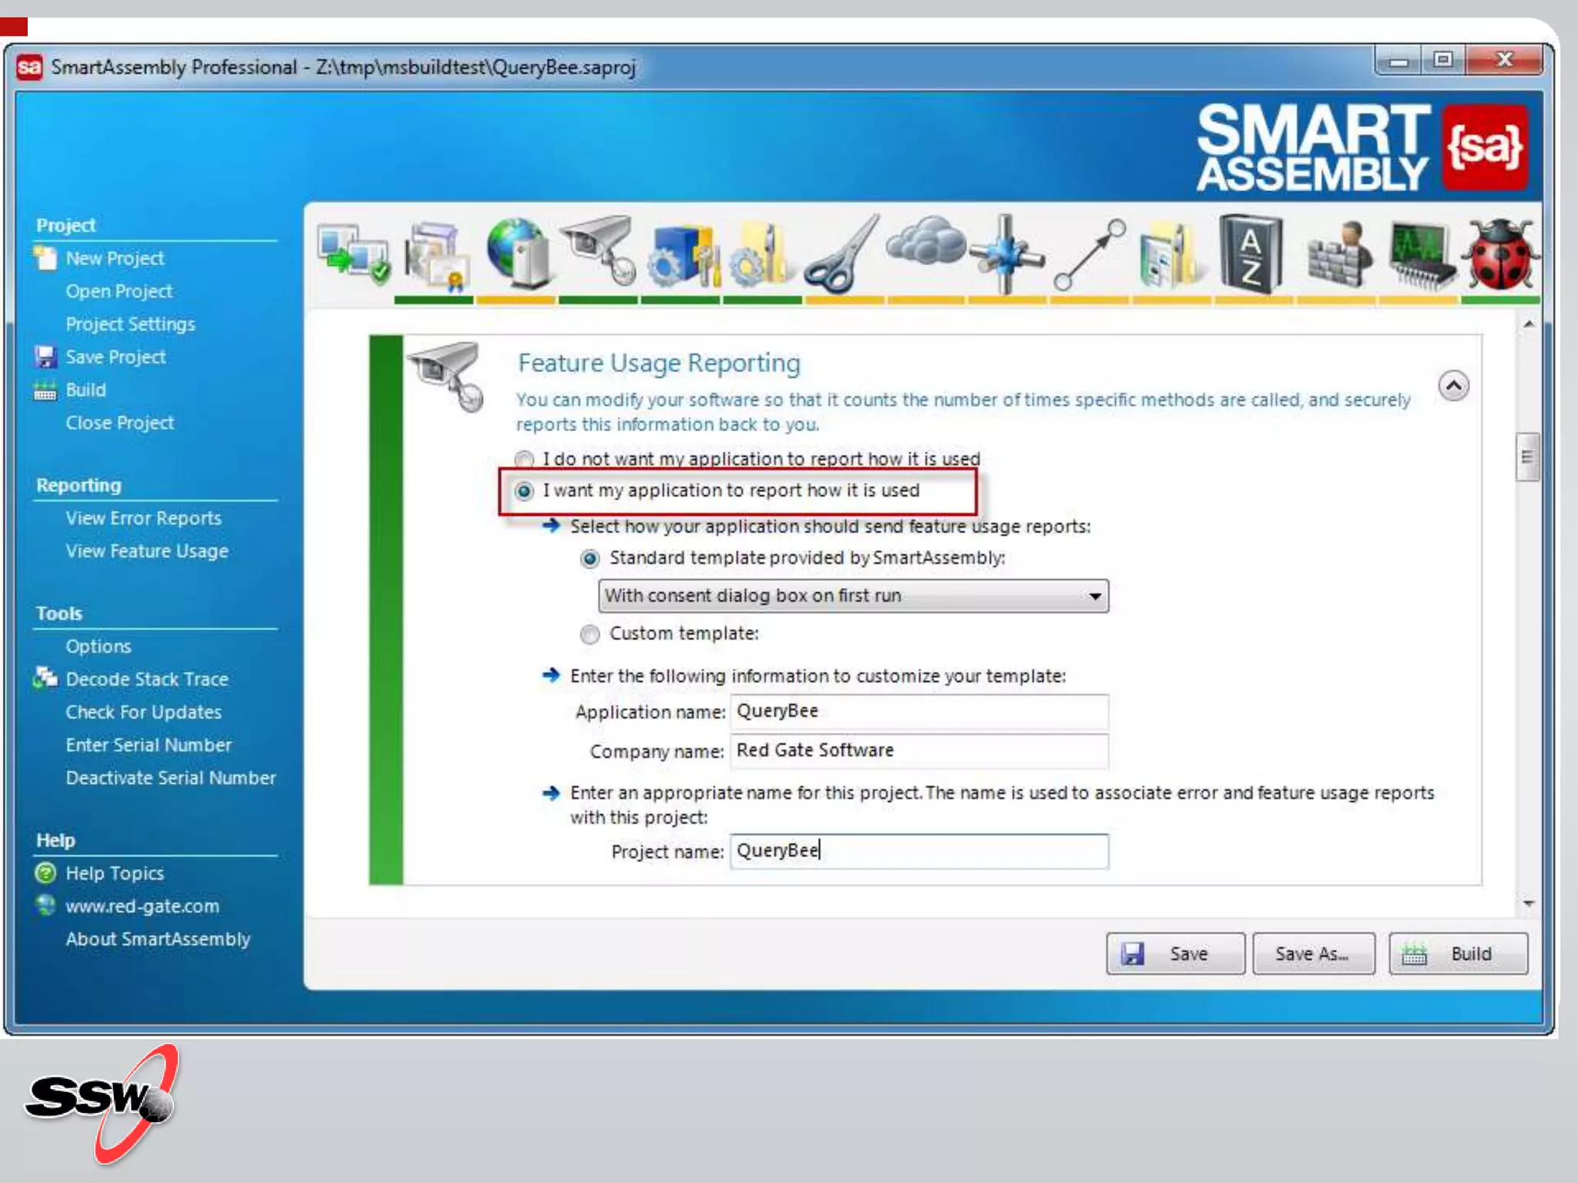Select 'I want my application to report' option
Screen dimensions: 1578x1183
tap(524, 491)
